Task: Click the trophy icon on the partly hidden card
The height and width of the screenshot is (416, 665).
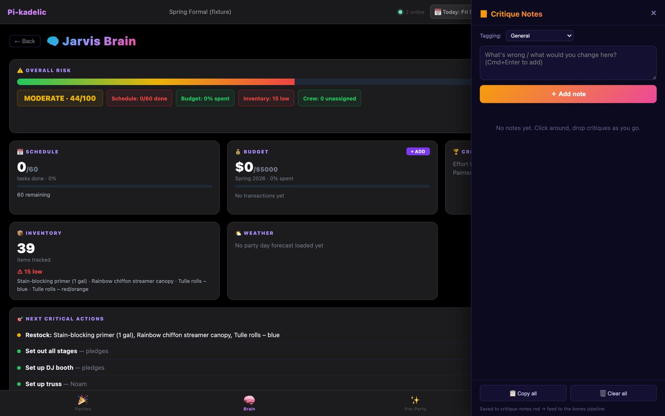Action: 456,152
